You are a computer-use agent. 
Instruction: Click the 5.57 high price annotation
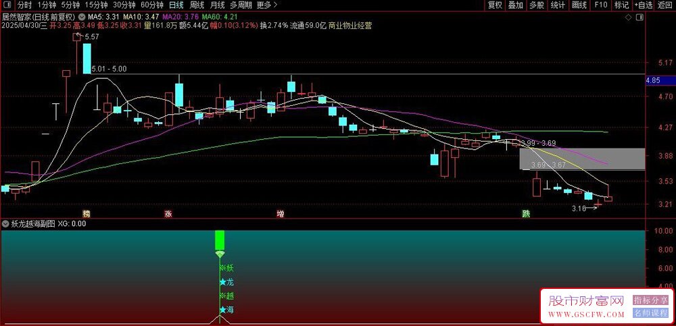pyautogui.click(x=92, y=37)
